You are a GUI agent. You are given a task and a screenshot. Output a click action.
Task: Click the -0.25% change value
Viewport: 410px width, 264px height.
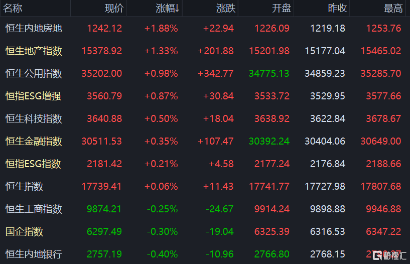pos(163,209)
